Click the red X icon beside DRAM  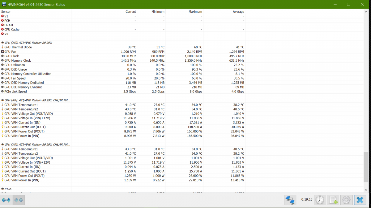pos(2,25)
